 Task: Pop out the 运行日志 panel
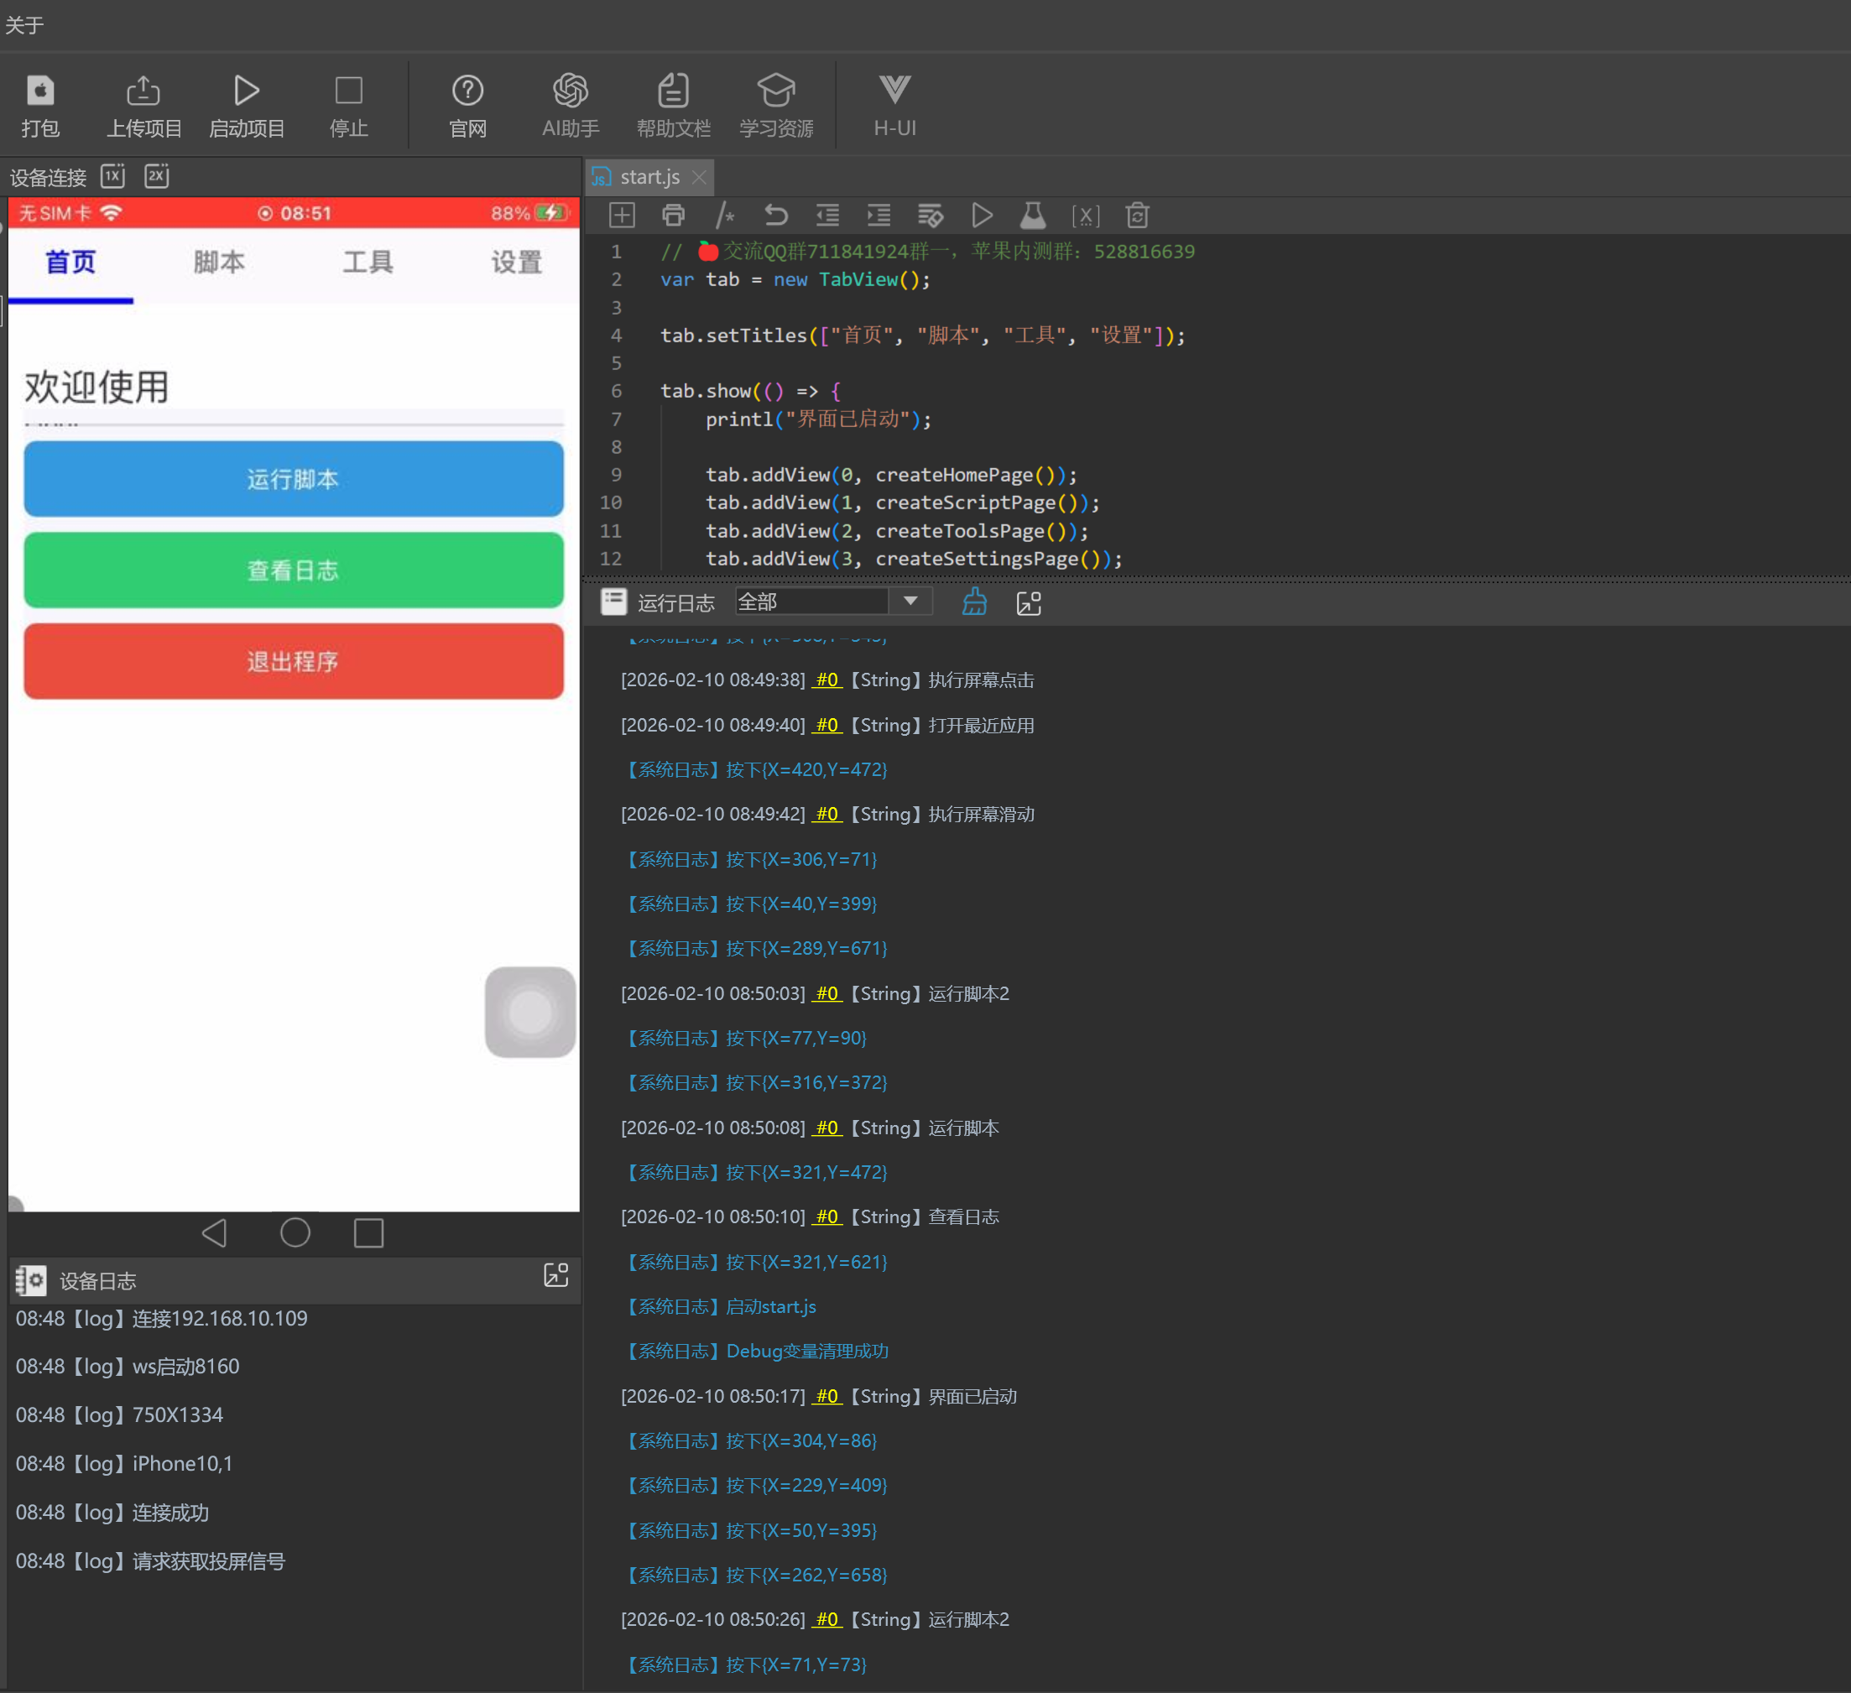pyautogui.click(x=1029, y=603)
